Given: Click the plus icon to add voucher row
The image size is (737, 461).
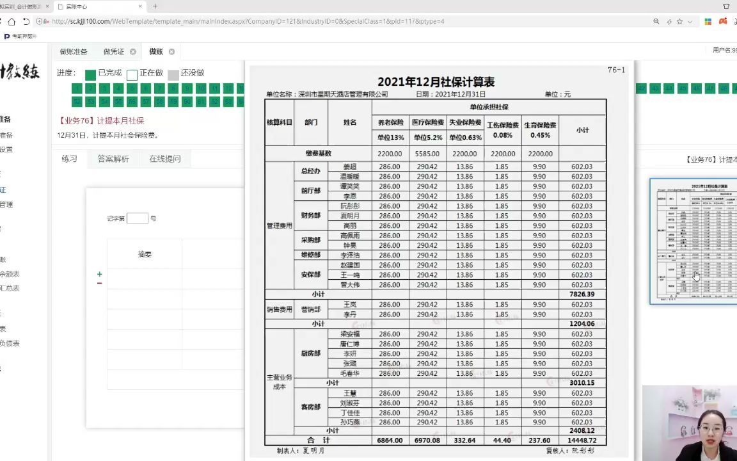Looking at the screenshot, I should (99, 274).
